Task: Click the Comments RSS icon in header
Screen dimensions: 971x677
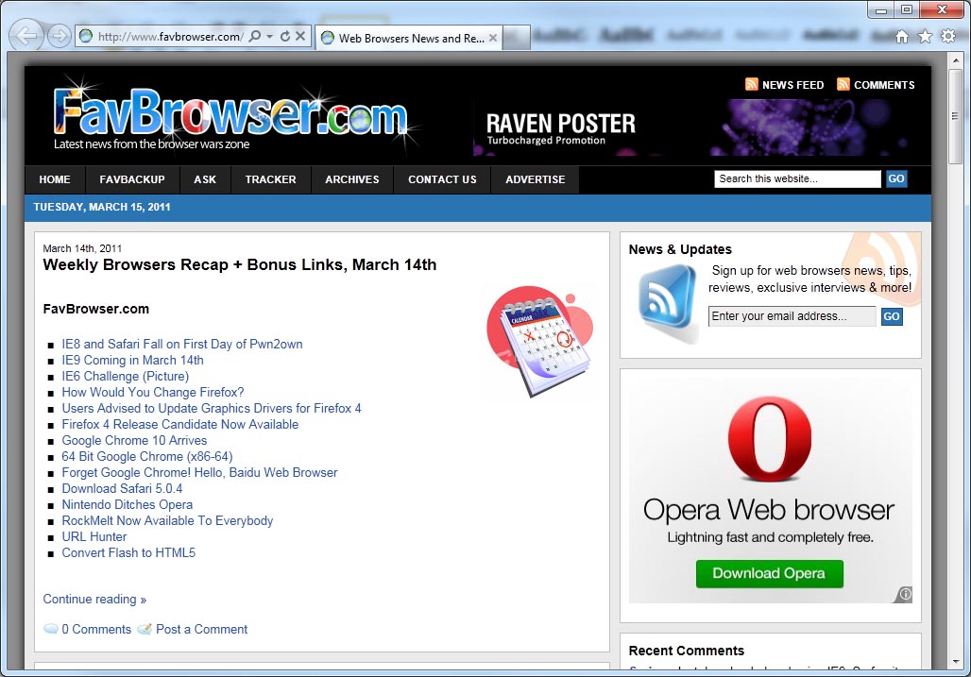Action: pyautogui.click(x=843, y=84)
